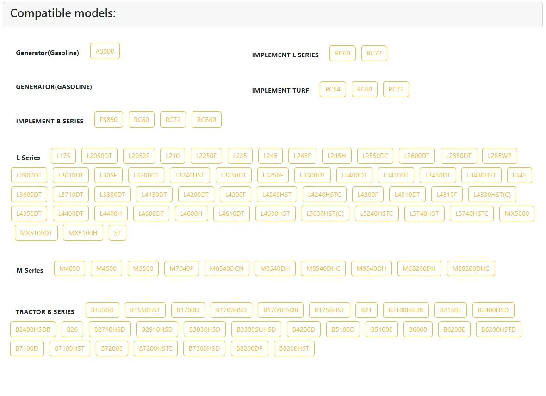Pick the L285WP model tag
Image resolution: width=546 pixels, height=396 pixels.
click(x=500, y=156)
